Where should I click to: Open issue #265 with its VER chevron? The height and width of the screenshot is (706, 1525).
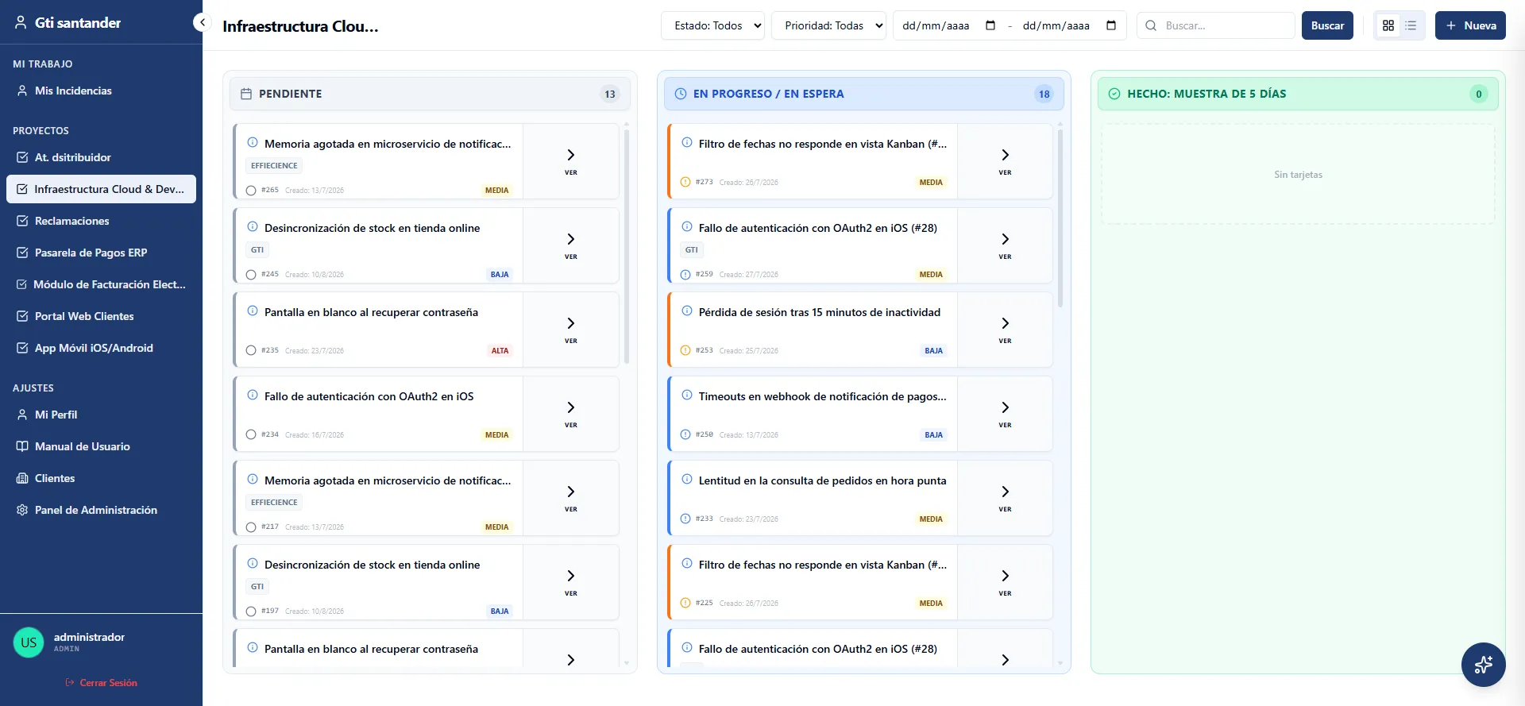[571, 161]
